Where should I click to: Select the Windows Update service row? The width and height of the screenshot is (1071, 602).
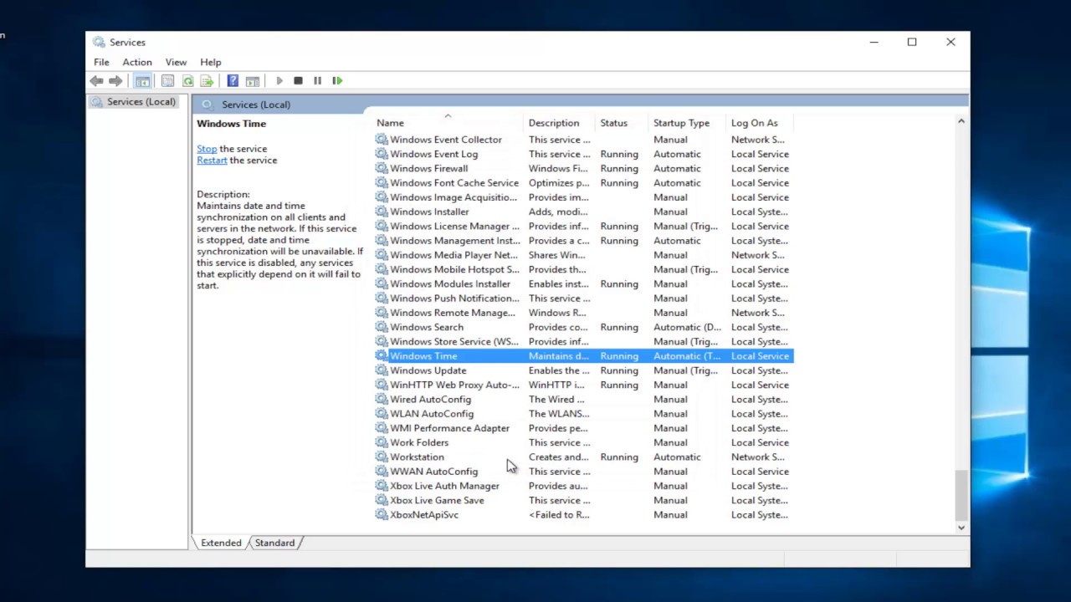[x=583, y=370]
